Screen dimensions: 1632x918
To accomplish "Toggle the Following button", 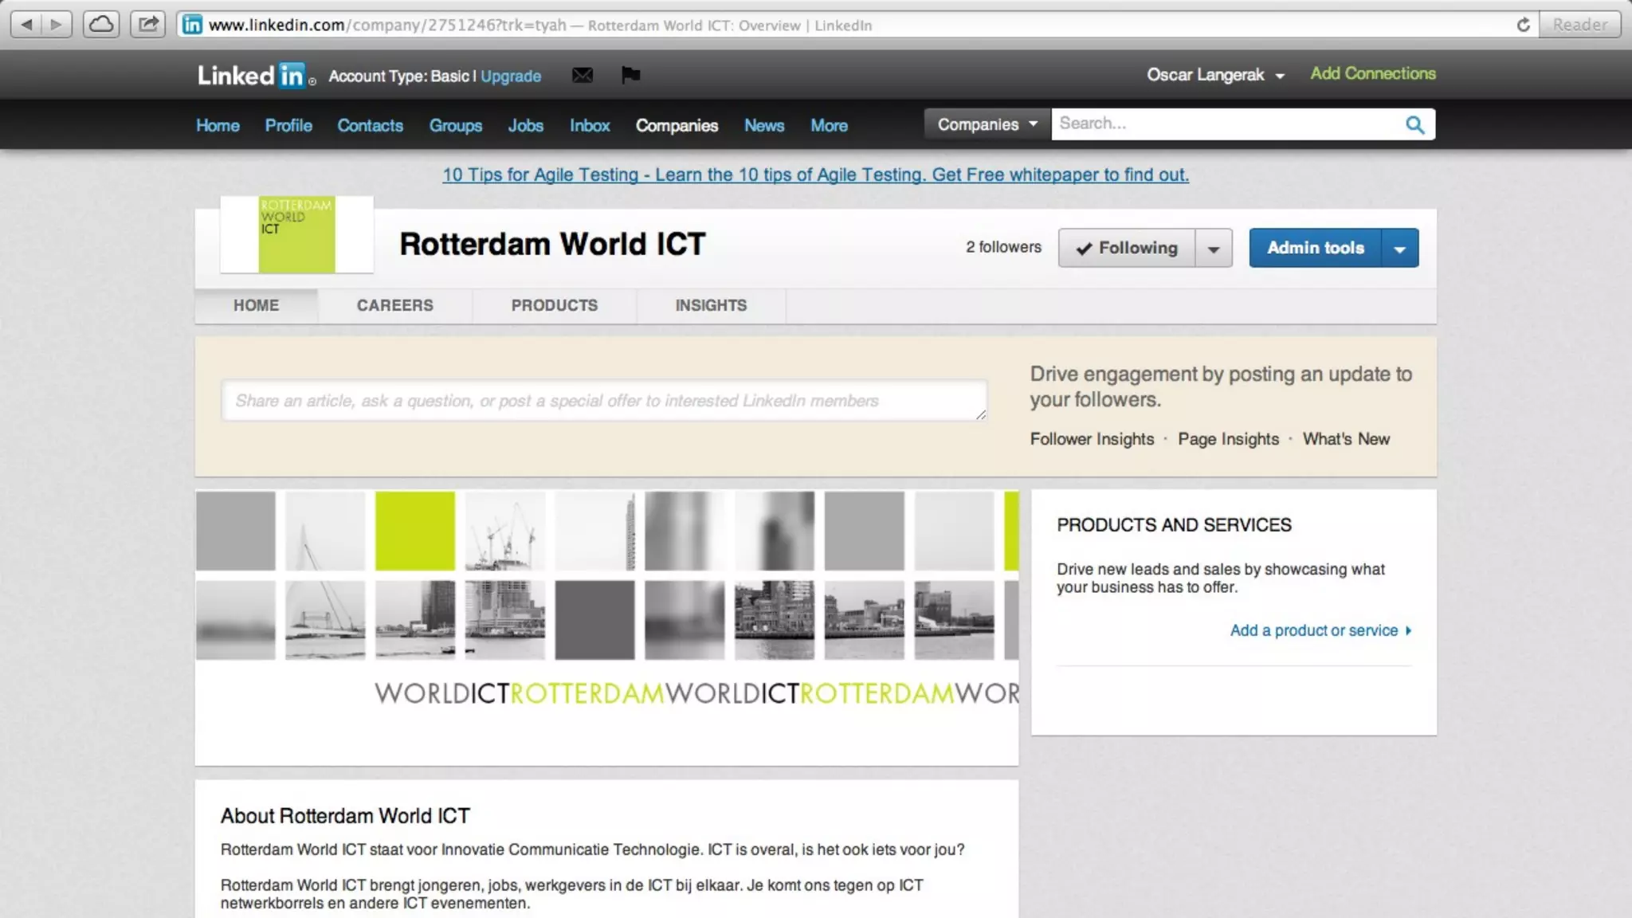I will pos(1127,248).
